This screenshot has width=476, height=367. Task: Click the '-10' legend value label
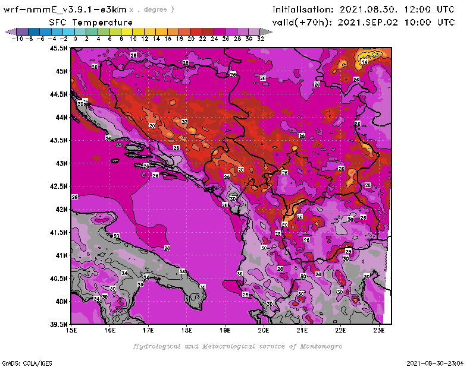coord(18,39)
